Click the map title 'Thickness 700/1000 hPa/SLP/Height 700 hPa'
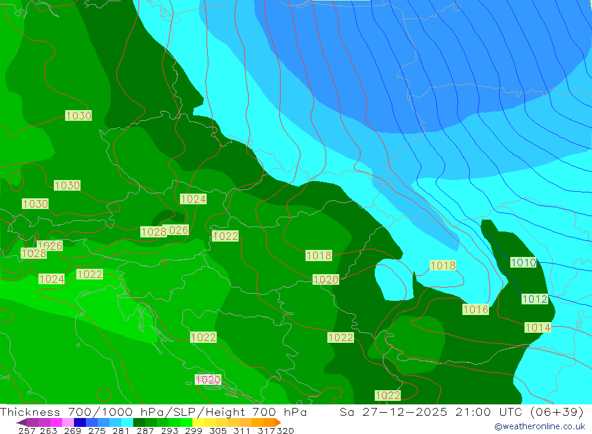 click(x=154, y=412)
